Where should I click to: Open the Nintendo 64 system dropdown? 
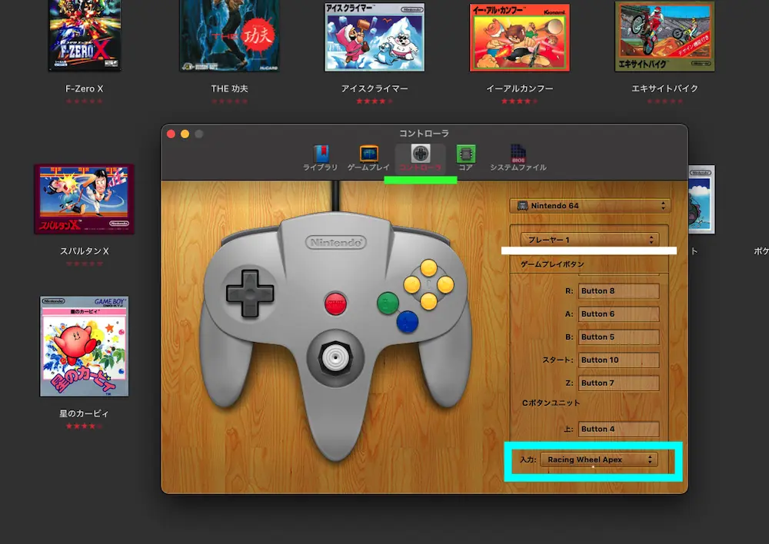(590, 206)
